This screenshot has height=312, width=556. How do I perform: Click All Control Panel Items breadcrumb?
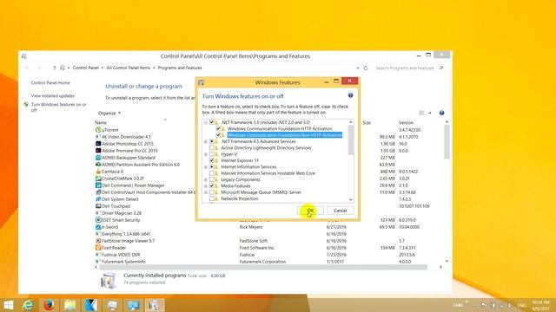129,68
